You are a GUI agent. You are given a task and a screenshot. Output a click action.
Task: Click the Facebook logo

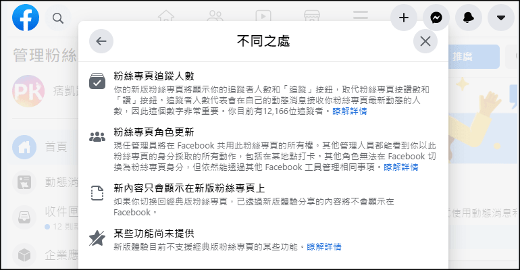(x=26, y=18)
